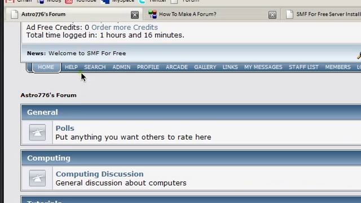Open the ARCADE menu item

tap(177, 67)
